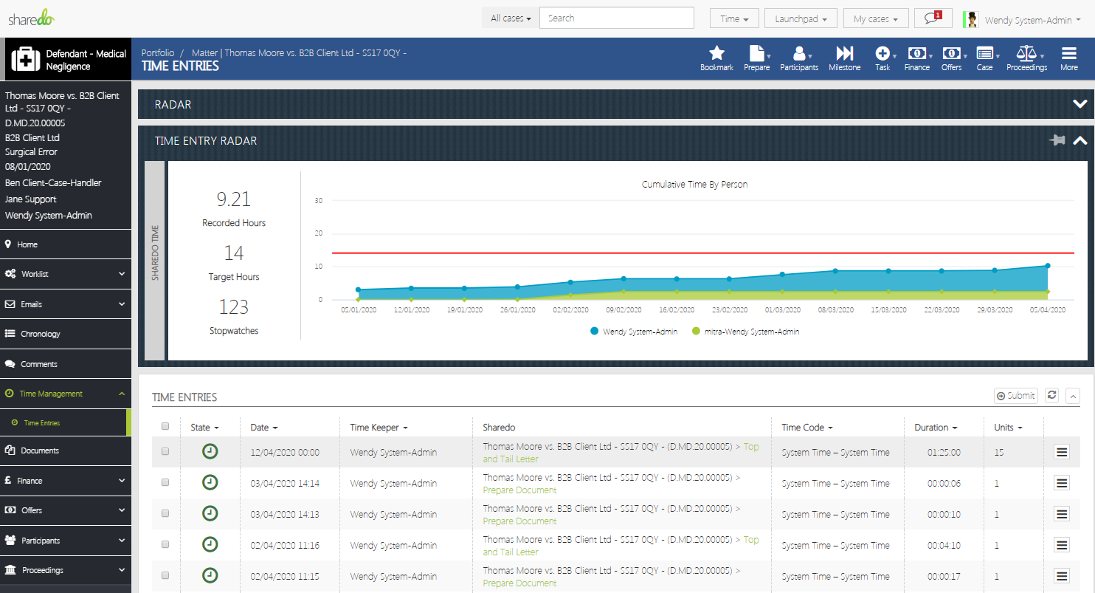Select the 12/04/2020 00:00 entry checkbox
The width and height of the screenshot is (1095, 593).
[165, 452]
